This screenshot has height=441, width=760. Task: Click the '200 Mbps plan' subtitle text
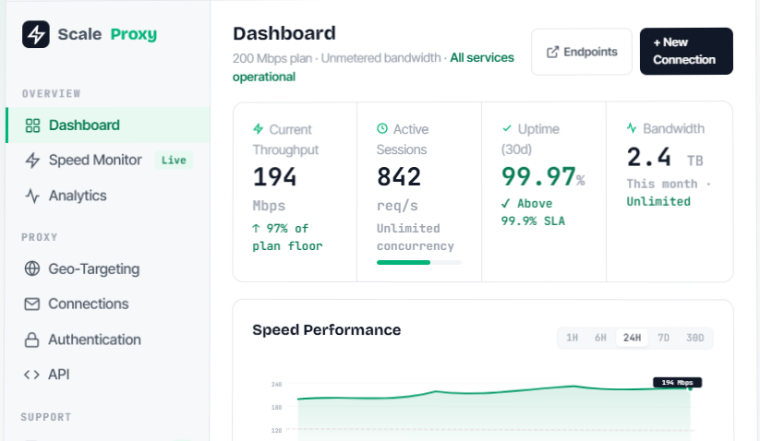(x=272, y=58)
